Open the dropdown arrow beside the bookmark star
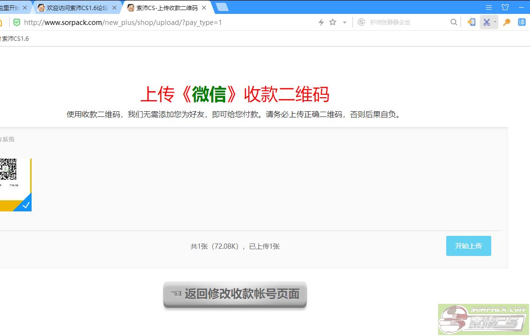Screen dimensions: 530x336 [x=344, y=23]
